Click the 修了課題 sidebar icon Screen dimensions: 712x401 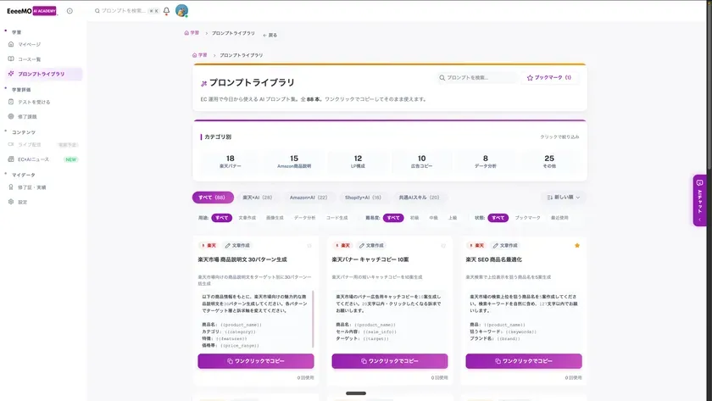coord(11,116)
